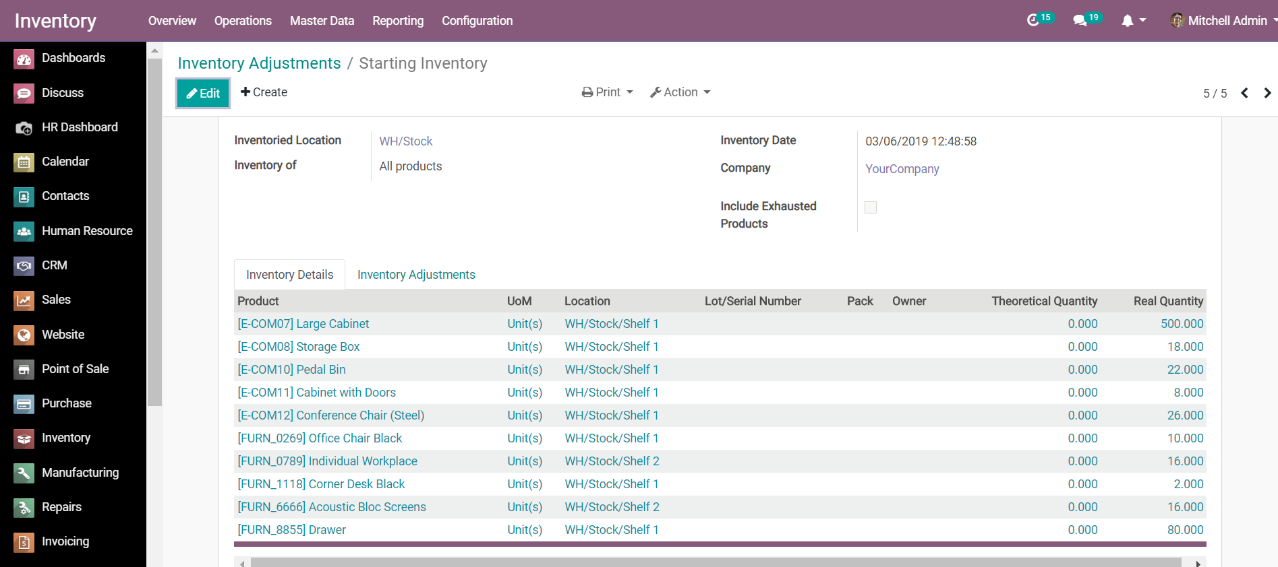1278x567 pixels.
Task: Switch to the Inventory Details tab
Action: [x=289, y=275]
